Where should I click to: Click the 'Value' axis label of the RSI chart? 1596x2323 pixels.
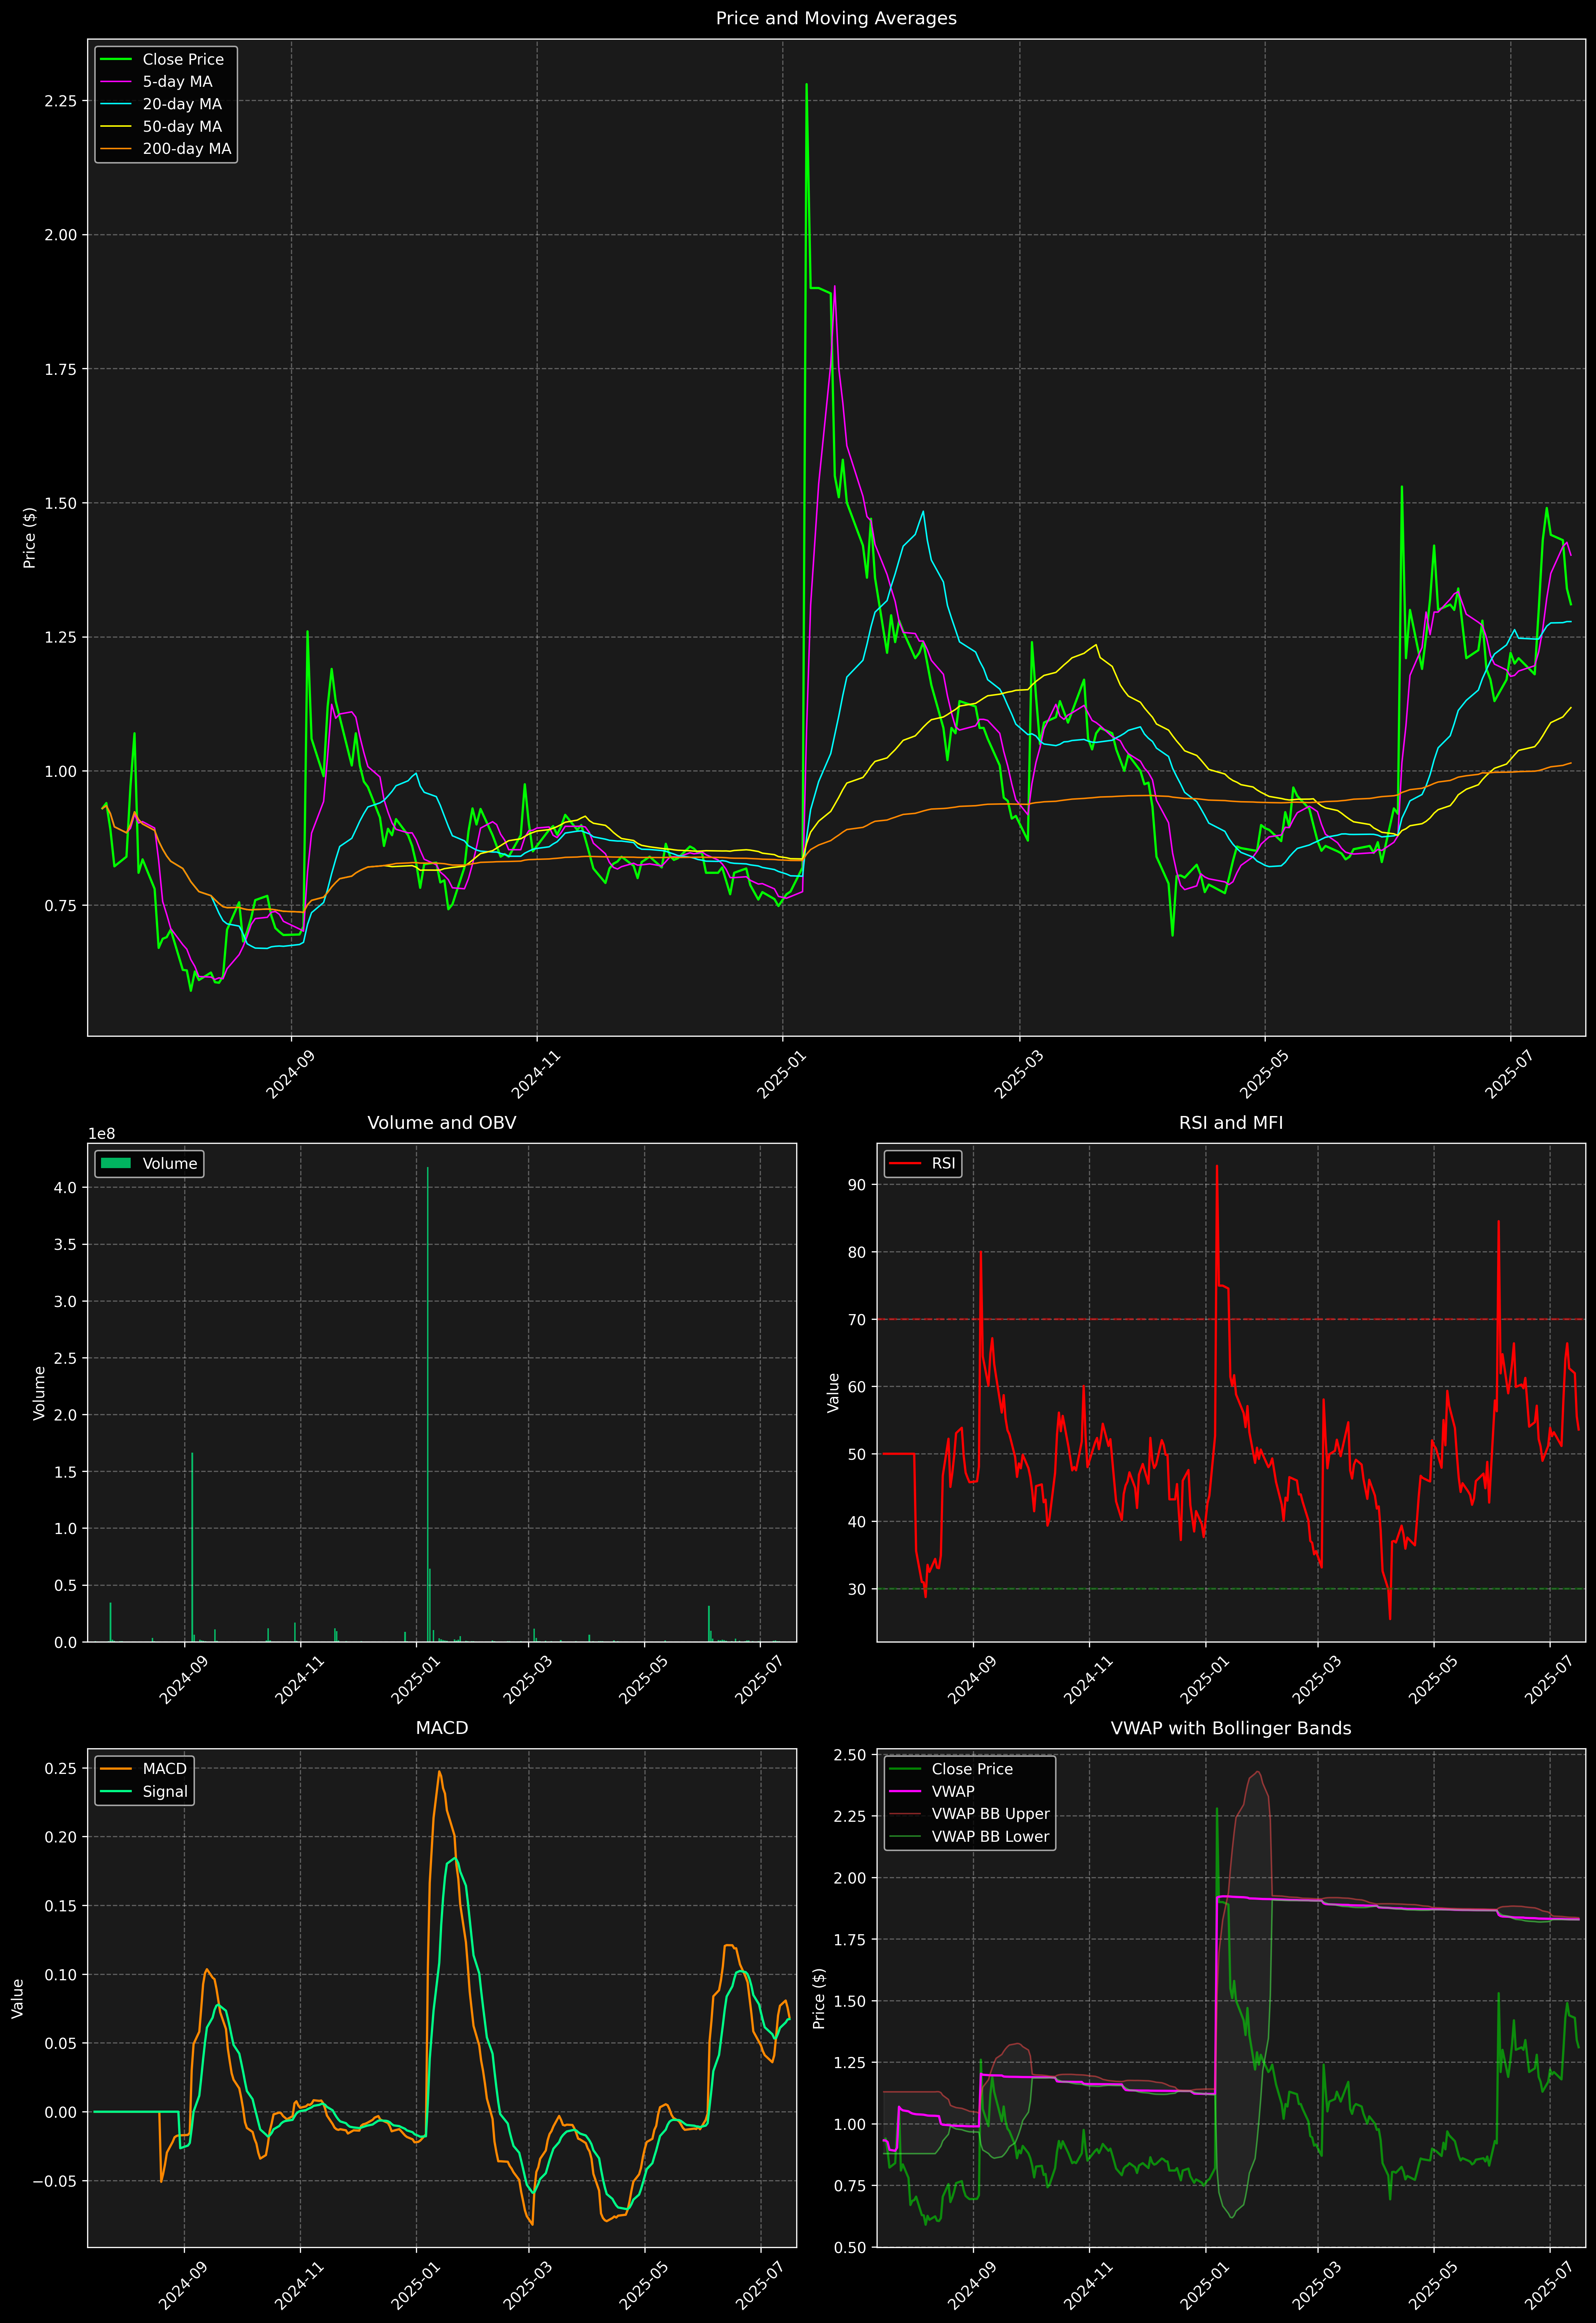834,1392
